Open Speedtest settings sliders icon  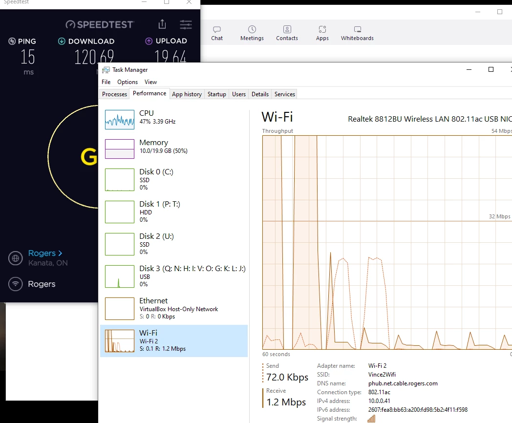[x=186, y=24]
